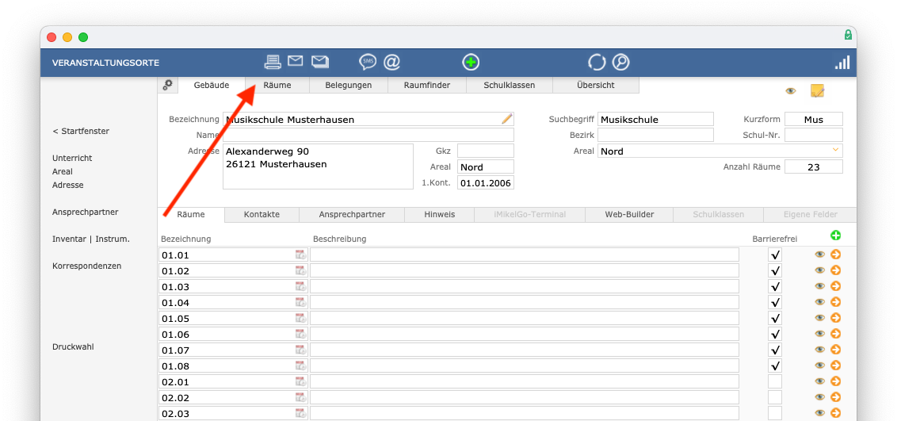The width and height of the screenshot is (901, 421).
Task: Open room 01.05 via orange arrow icon
Action: coord(835,317)
